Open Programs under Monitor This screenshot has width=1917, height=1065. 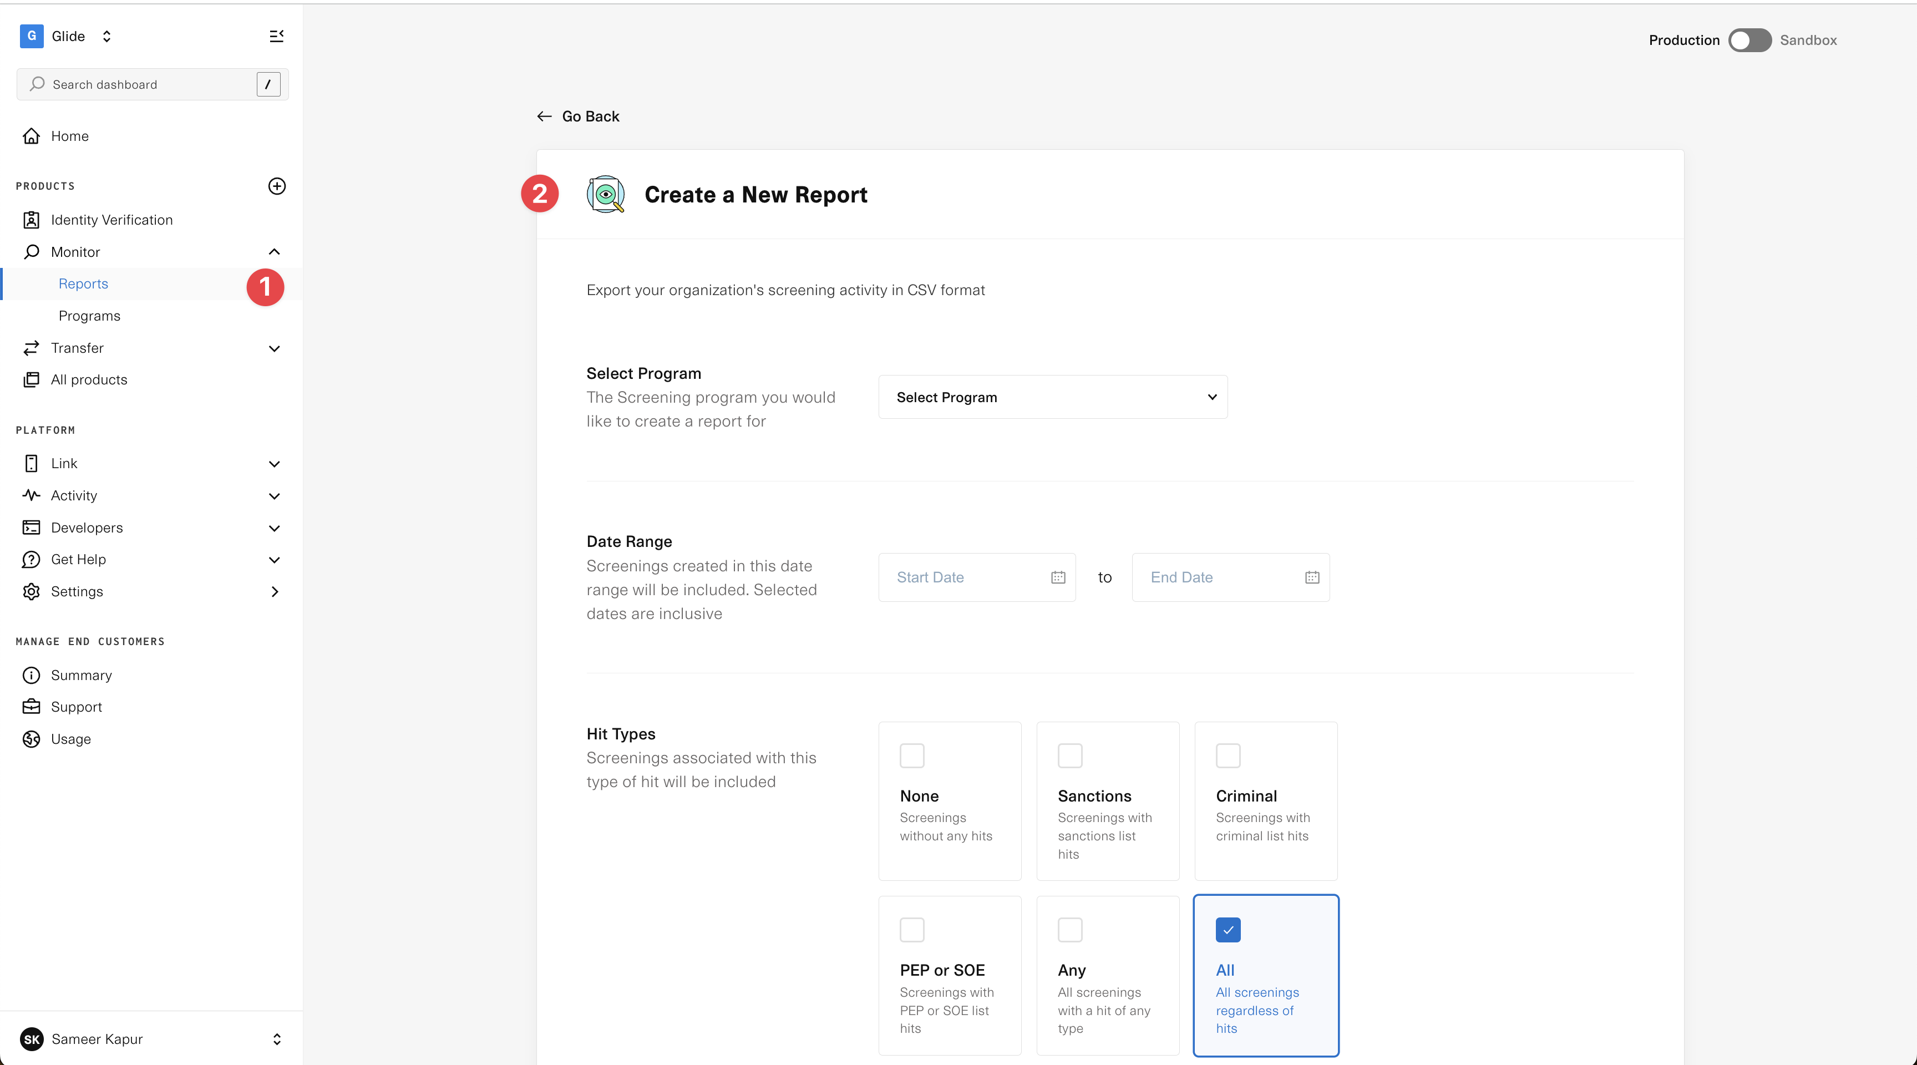[x=89, y=316]
